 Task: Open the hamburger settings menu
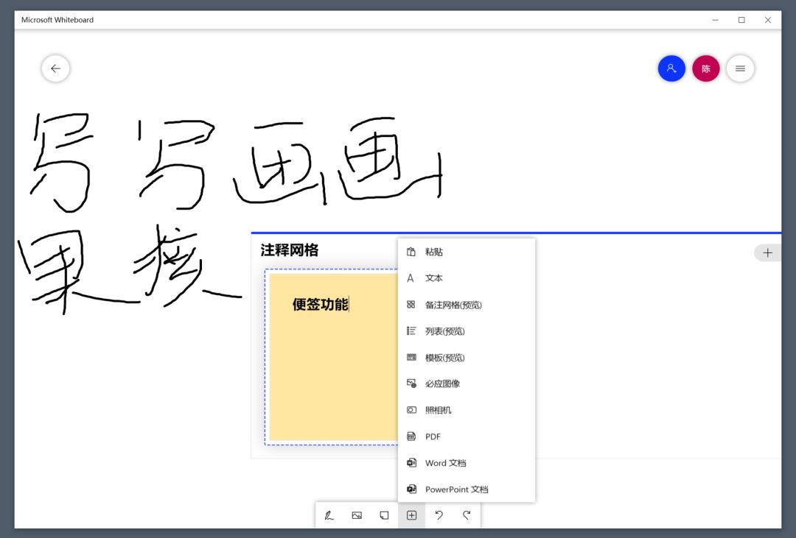740,68
